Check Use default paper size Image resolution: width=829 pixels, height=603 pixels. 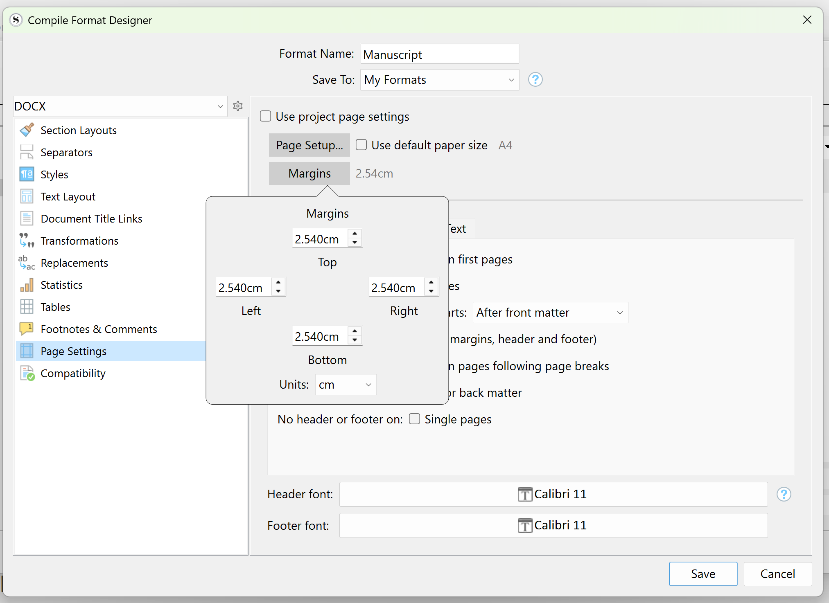[361, 145]
